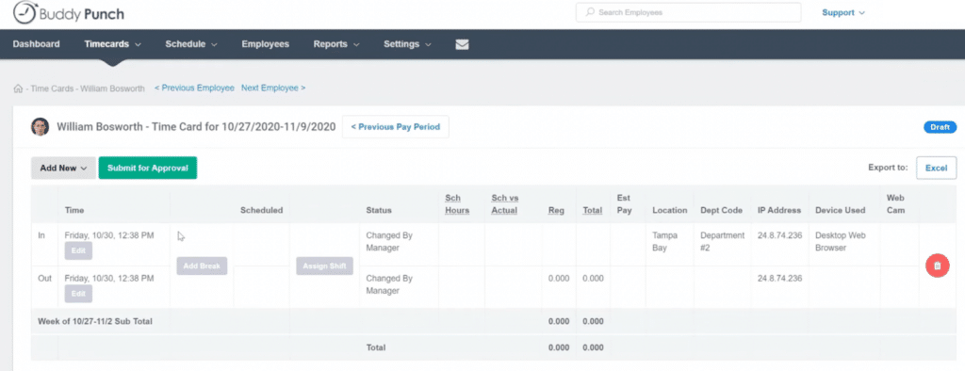The width and height of the screenshot is (965, 371).
Task: Open the Employees menu item
Action: [x=265, y=44]
